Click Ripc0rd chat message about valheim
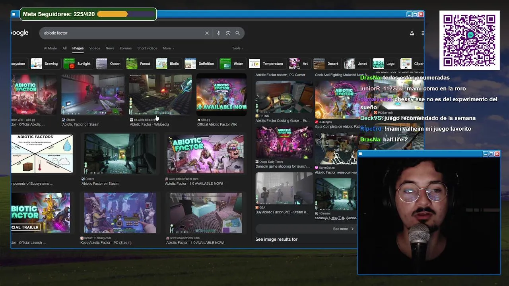The width and height of the screenshot is (509, 286). click(416, 129)
